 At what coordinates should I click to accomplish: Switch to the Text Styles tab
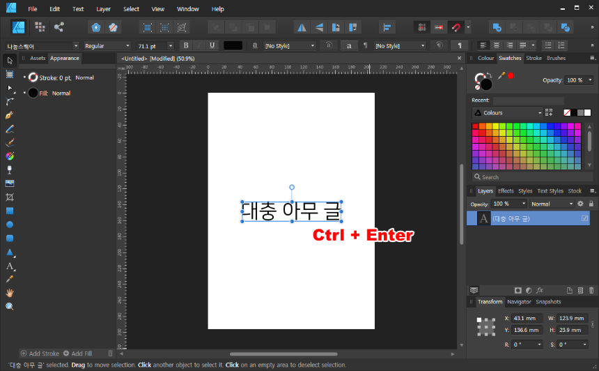[550, 191]
